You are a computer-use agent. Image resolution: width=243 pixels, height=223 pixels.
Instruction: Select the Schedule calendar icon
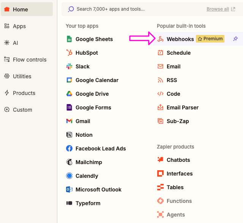point(160,52)
